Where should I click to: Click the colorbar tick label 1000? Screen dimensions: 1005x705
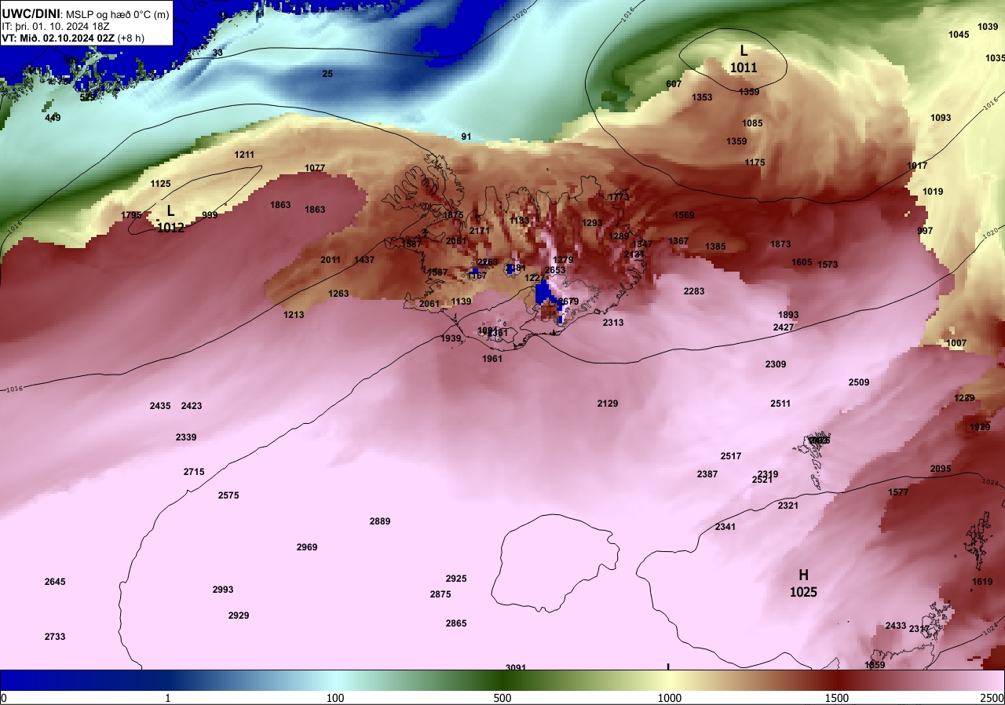670,698
